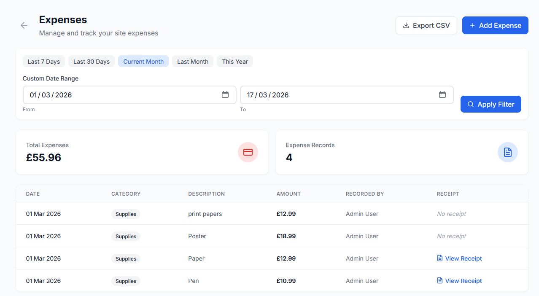The image size is (539, 296).
Task: Click the Recorded By column header
Action: (x=365, y=194)
